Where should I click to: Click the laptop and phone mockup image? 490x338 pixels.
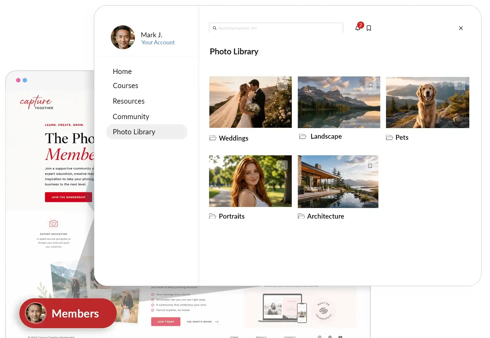pyautogui.click(x=283, y=308)
